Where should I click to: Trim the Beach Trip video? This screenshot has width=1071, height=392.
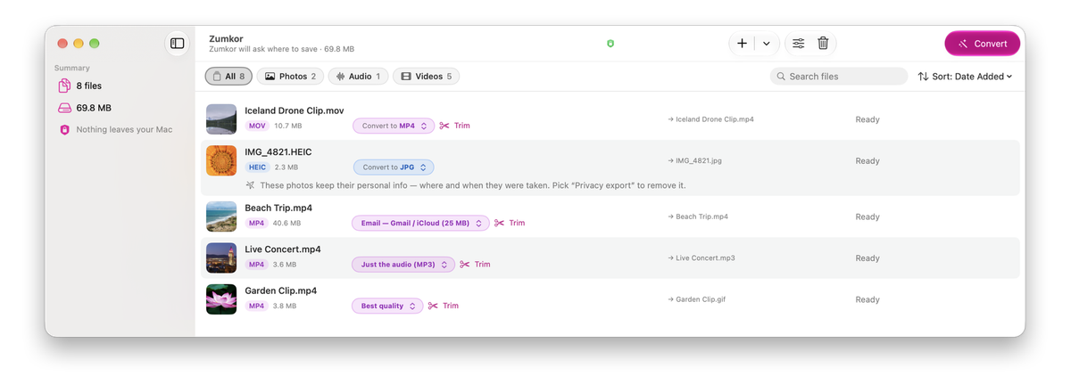tap(510, 223)
